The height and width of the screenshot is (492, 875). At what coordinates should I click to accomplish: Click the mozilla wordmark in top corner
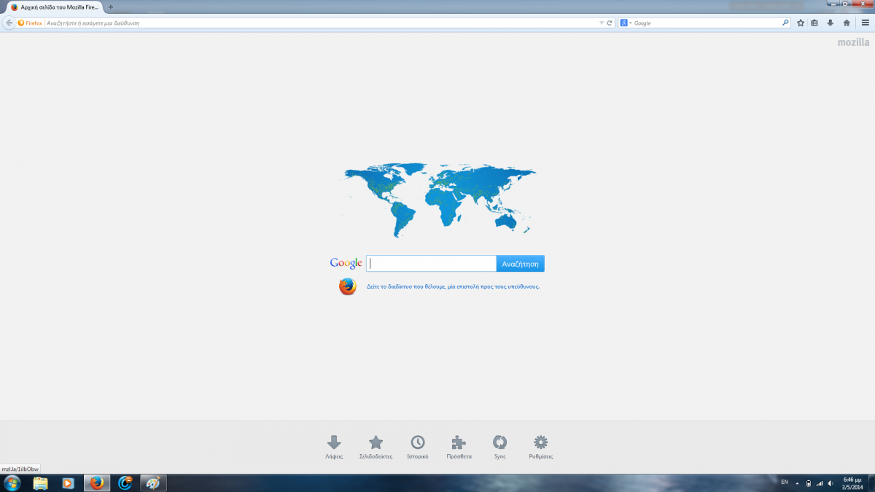tap(853, 42)
